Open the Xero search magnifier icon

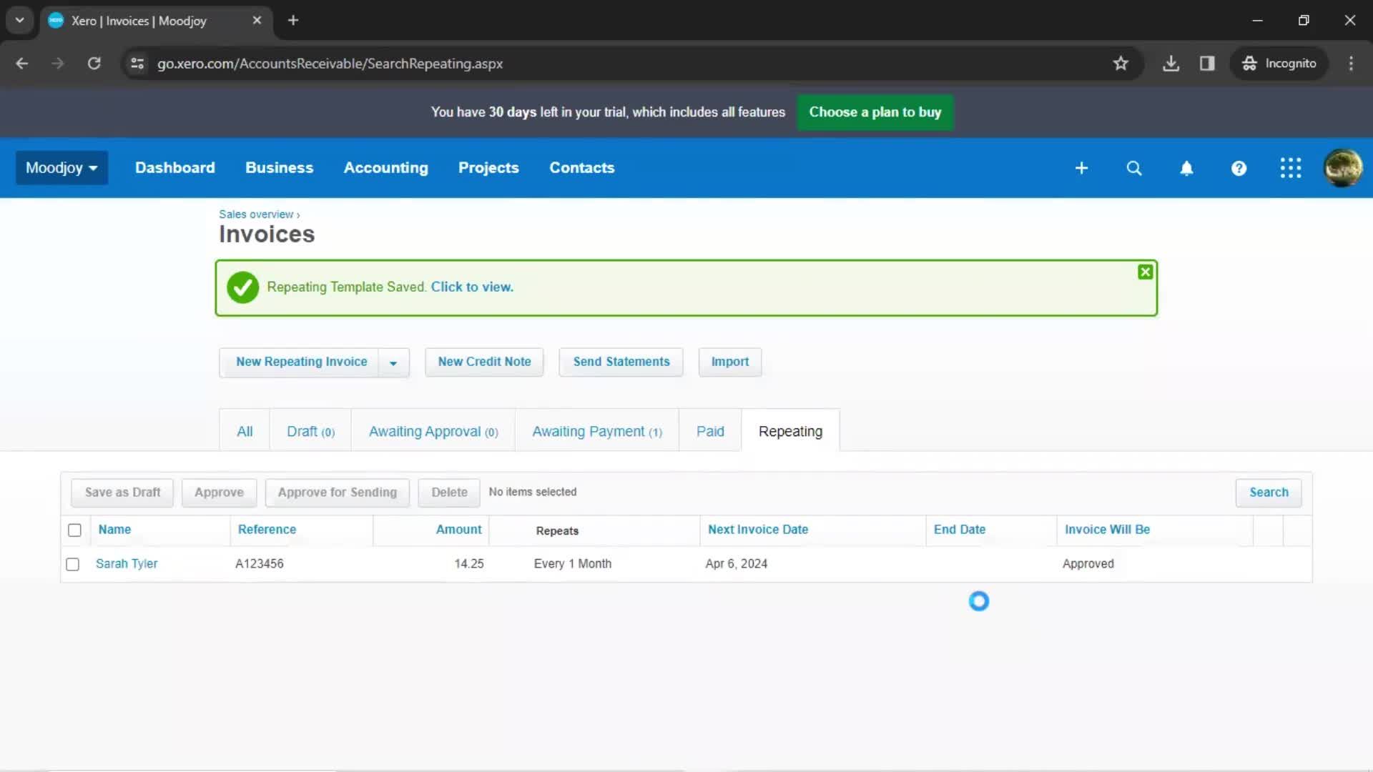1134,168
